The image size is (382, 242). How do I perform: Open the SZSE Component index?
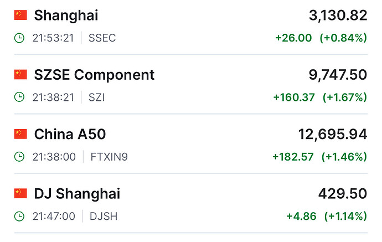coord(94,75)
